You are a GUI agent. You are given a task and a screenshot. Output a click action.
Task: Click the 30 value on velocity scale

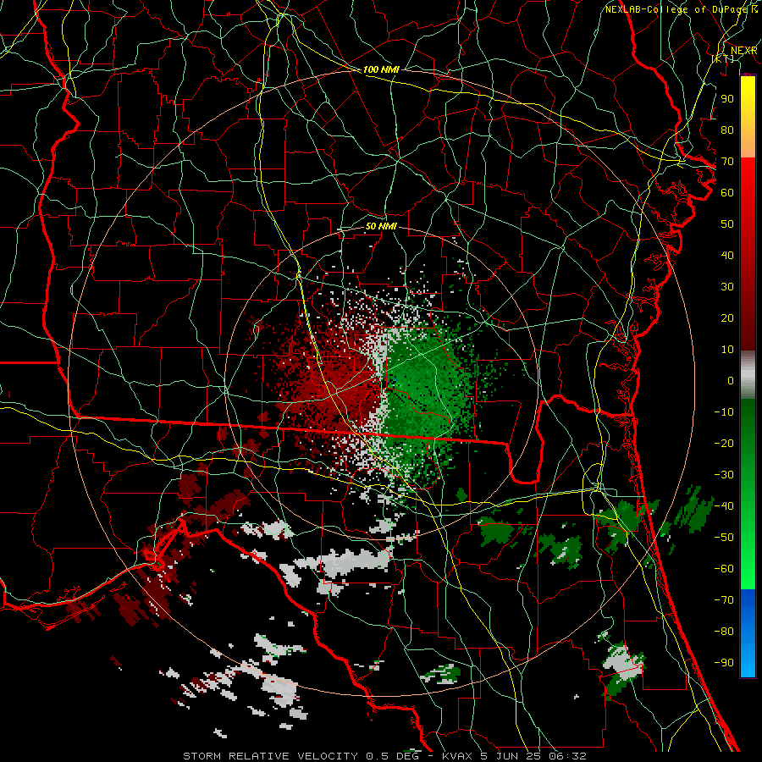pyautogui.click(x=727, y=287)
